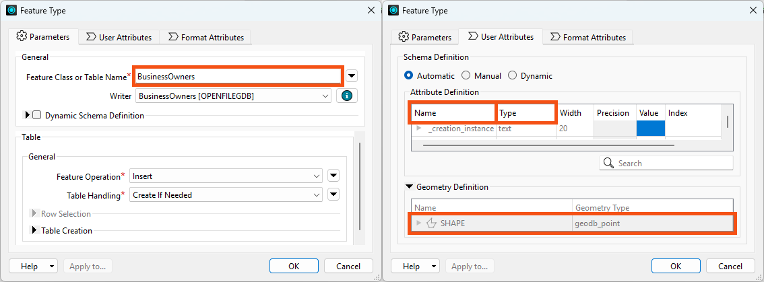This screenshot has width=764, height=282.
Task: Click the FME app icon in right window title
Action: 393,10
